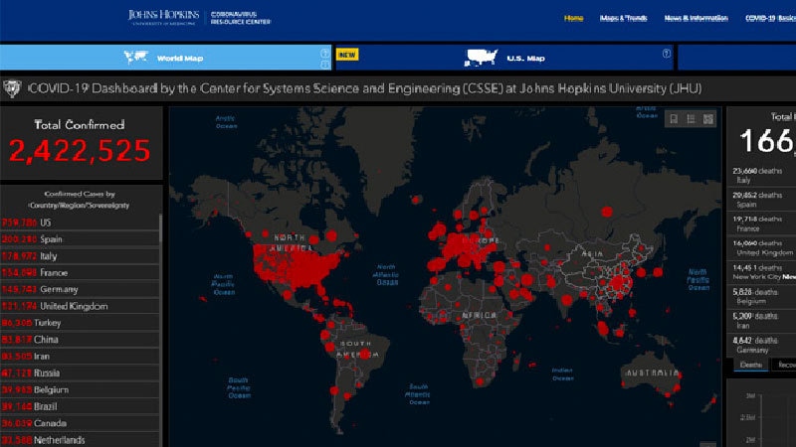The image size is (796, 447).
Task: Click the help icon on World Map tab
Action: point(324,54)
